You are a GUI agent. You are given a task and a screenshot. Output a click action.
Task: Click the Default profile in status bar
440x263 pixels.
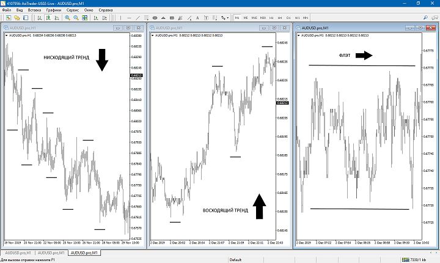click(x=235, y=259)
